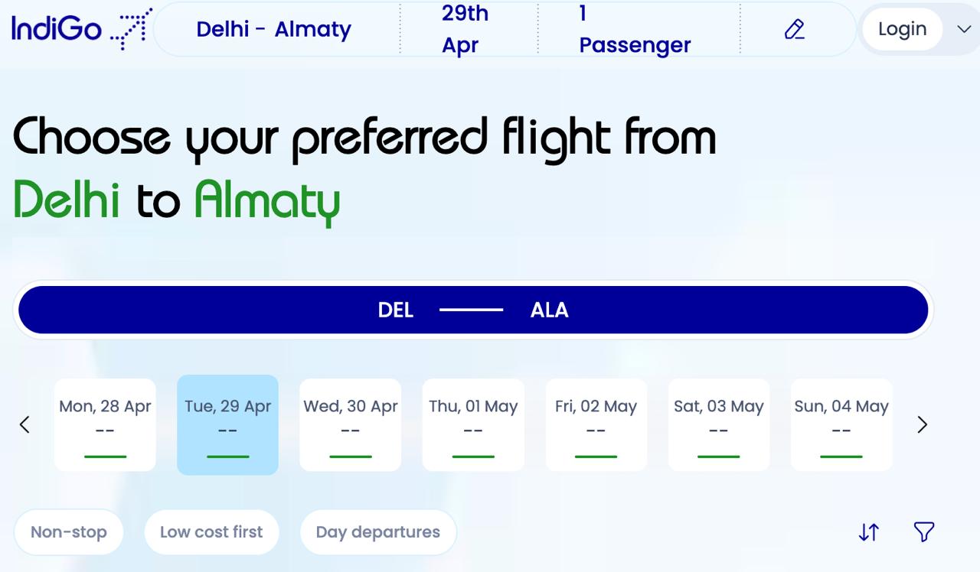Choose Thu, 01 May date
Viewport: 980px width, 572px height.
click(x=473, y=424)
